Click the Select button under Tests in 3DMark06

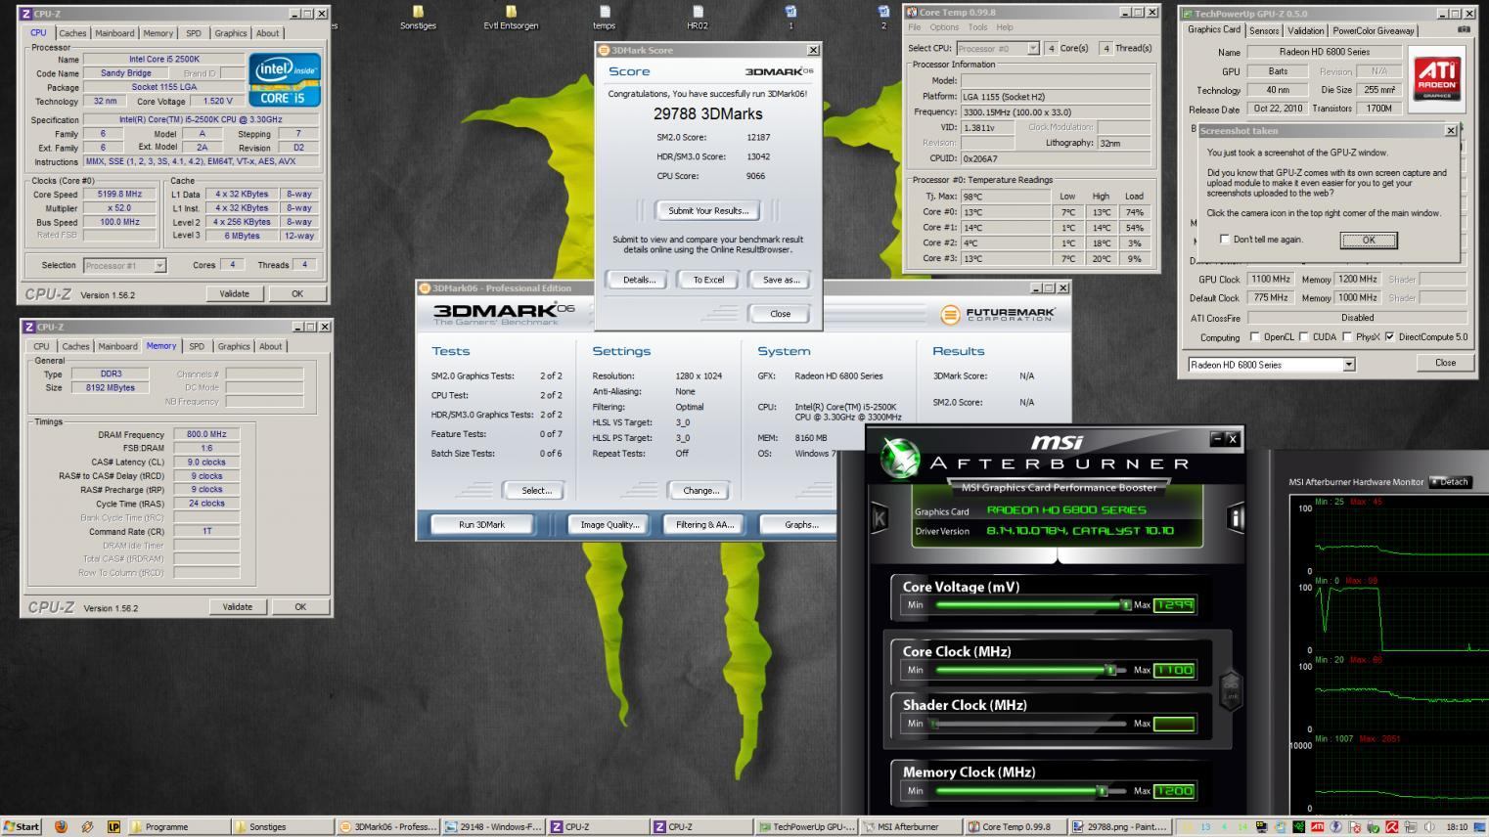536,491
